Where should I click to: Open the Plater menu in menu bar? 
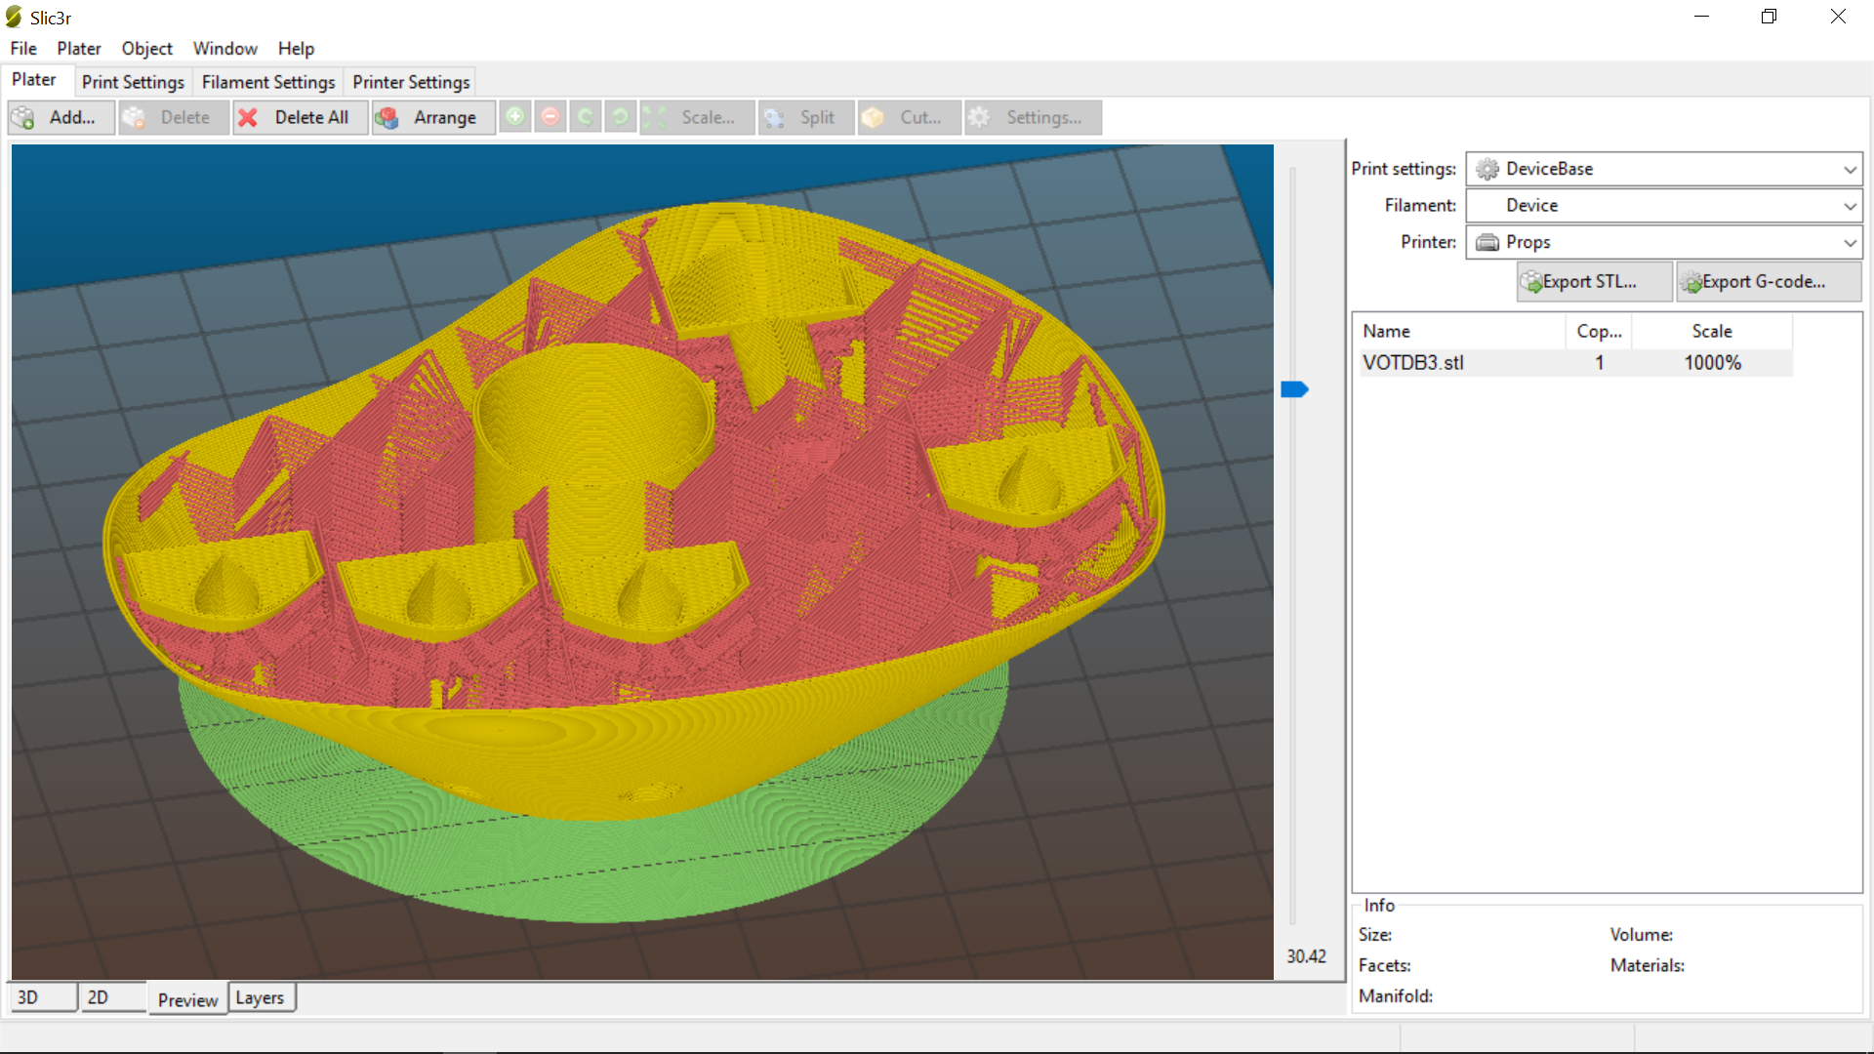[78, 49]
